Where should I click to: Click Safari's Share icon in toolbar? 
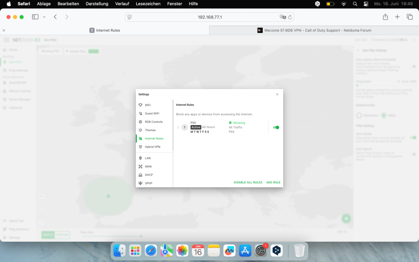(385, 17)
